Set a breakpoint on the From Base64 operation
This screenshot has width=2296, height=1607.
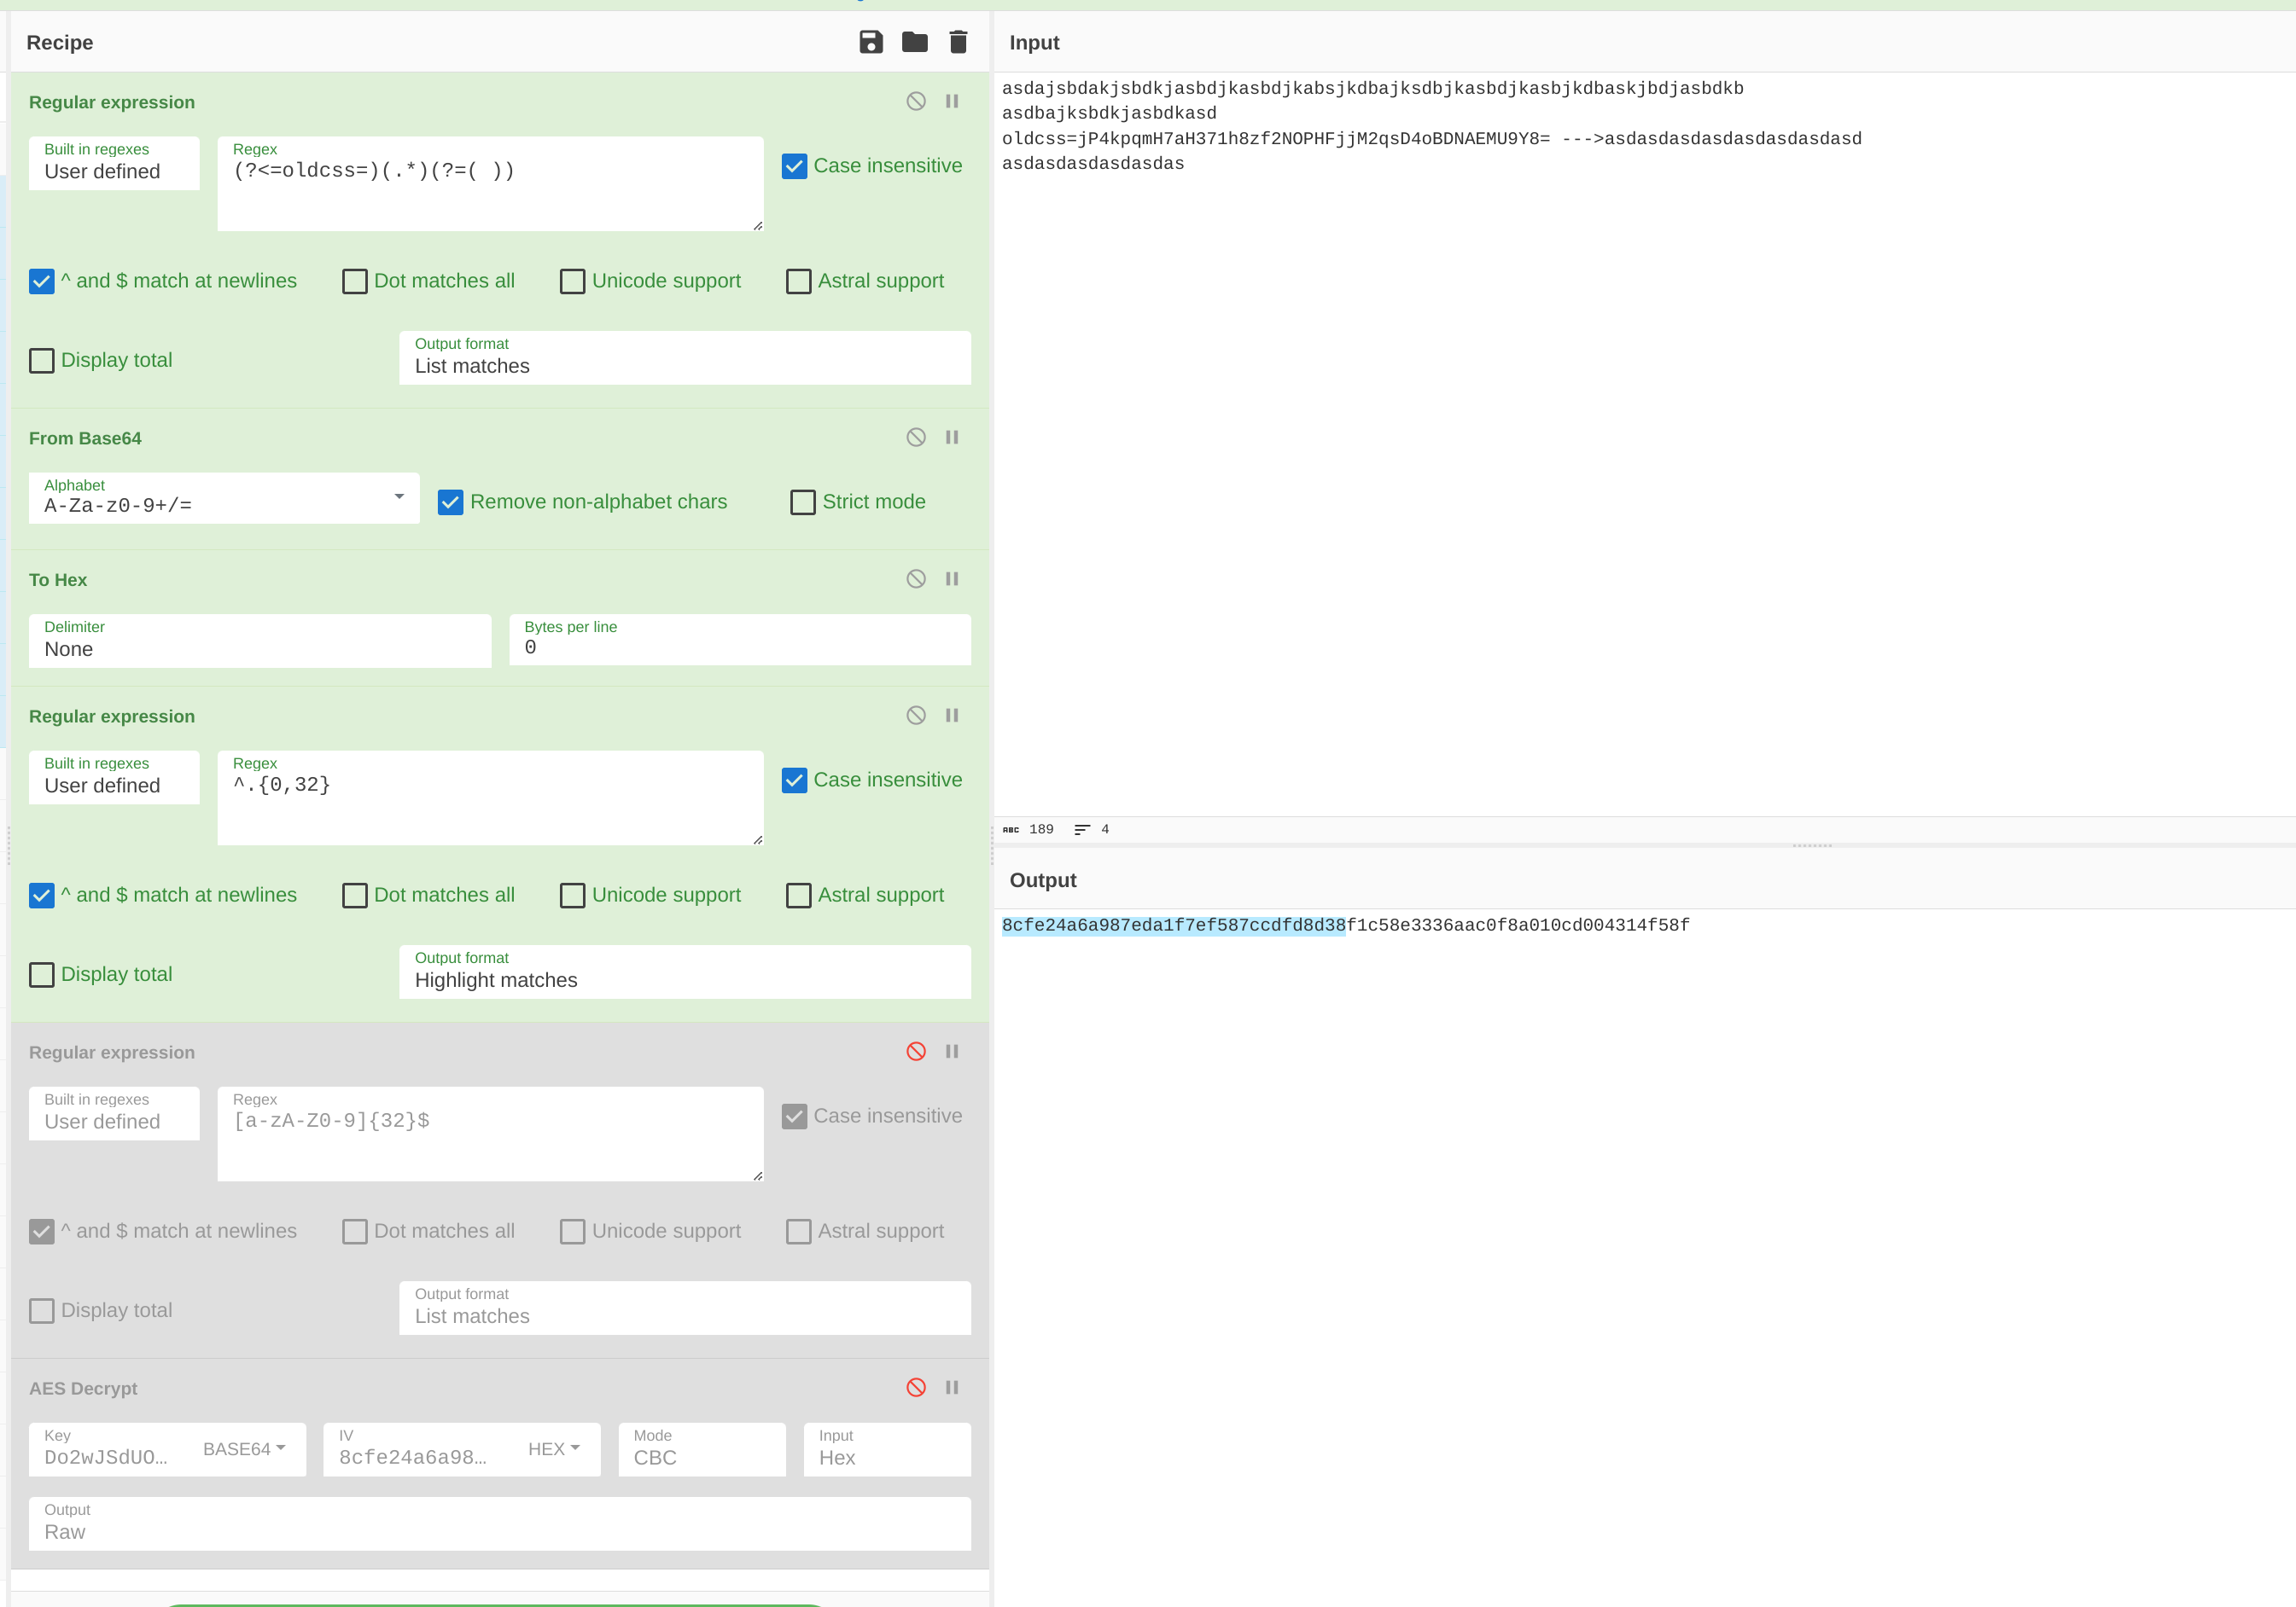pos(951,437)
